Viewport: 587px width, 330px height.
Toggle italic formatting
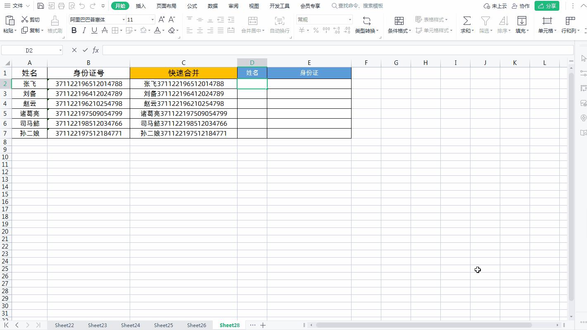[x=84, y=30]
